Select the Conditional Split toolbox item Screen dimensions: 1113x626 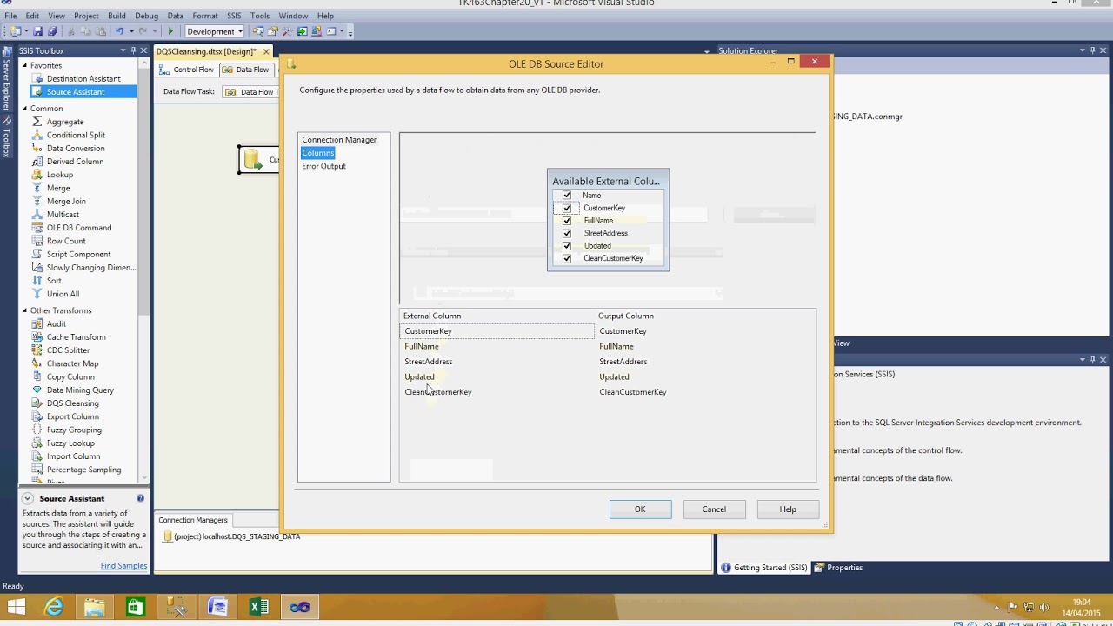click(x=76, y=135)
